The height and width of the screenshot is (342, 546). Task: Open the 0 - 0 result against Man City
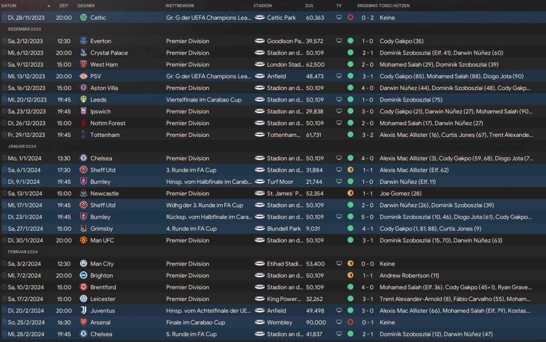click(x=368, y=264)
